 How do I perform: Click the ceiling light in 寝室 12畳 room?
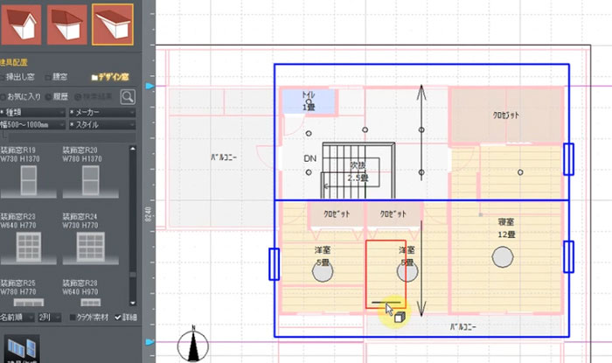click(x=502, y=257)
